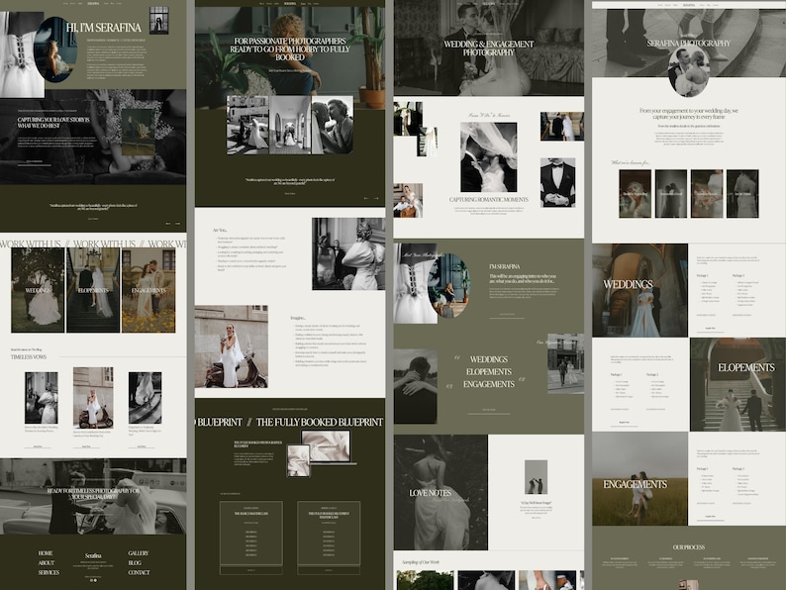
Task: Click the Serafina script logo in footer
Action: pos(93,556)
